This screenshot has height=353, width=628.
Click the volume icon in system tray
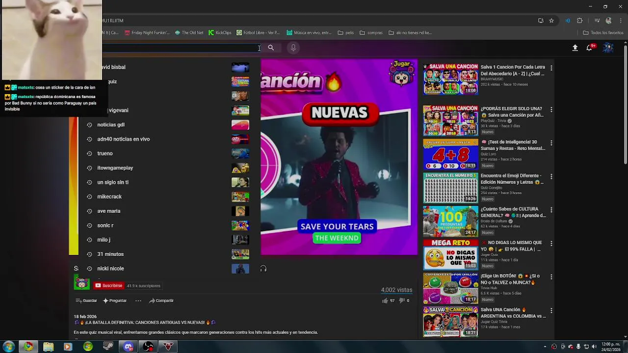594,347
